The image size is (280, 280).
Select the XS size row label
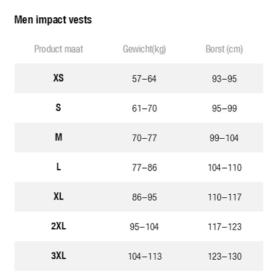click(x=58, y=78)
